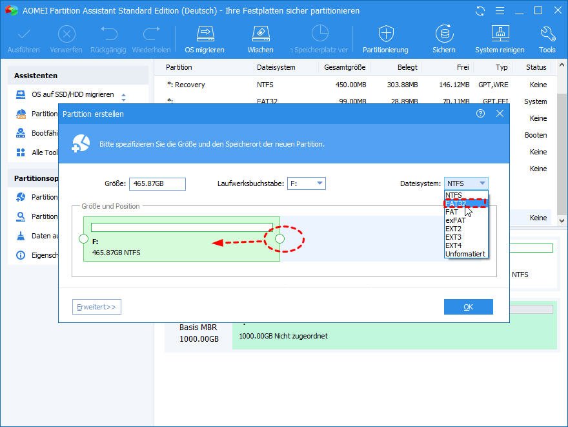
Task: Click the small arrows beside OS auf SSD/HDD
Action: point(123,97)
